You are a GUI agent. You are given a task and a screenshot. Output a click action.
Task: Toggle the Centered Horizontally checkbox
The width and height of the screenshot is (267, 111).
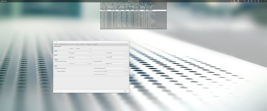coord(56,61)
